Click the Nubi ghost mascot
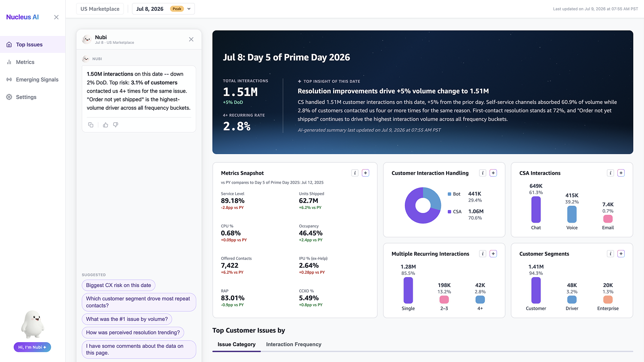The width and height of the screenshot is (644, 362). click(33, 324)
